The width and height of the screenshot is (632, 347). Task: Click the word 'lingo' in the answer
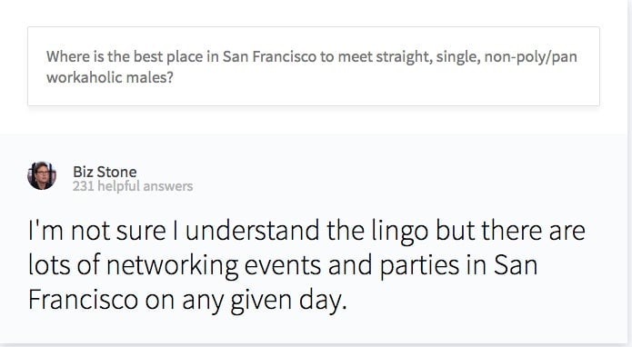tap(399, 232)
